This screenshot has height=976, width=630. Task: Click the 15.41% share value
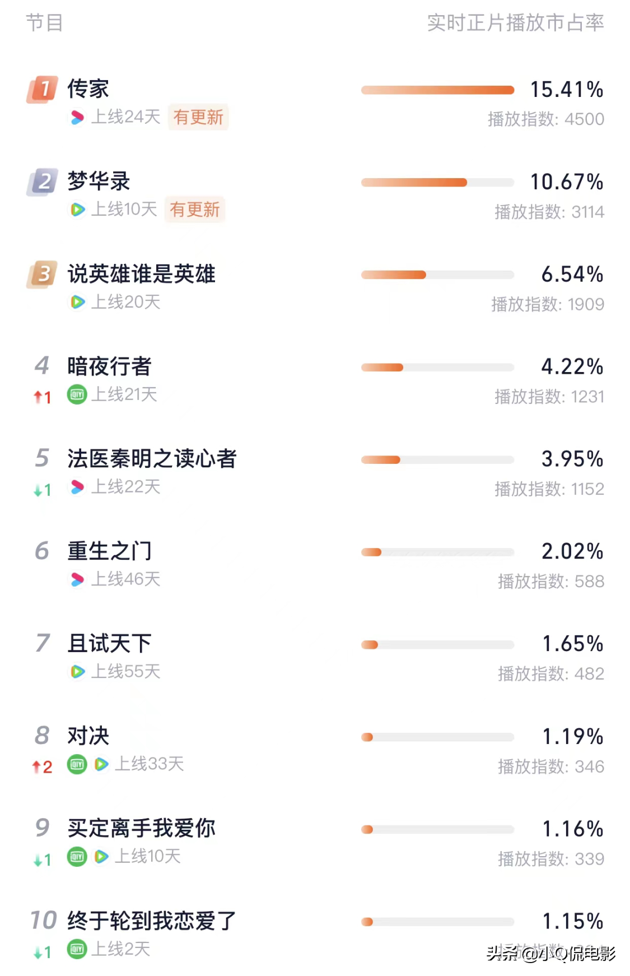click(x=566, y=90)
